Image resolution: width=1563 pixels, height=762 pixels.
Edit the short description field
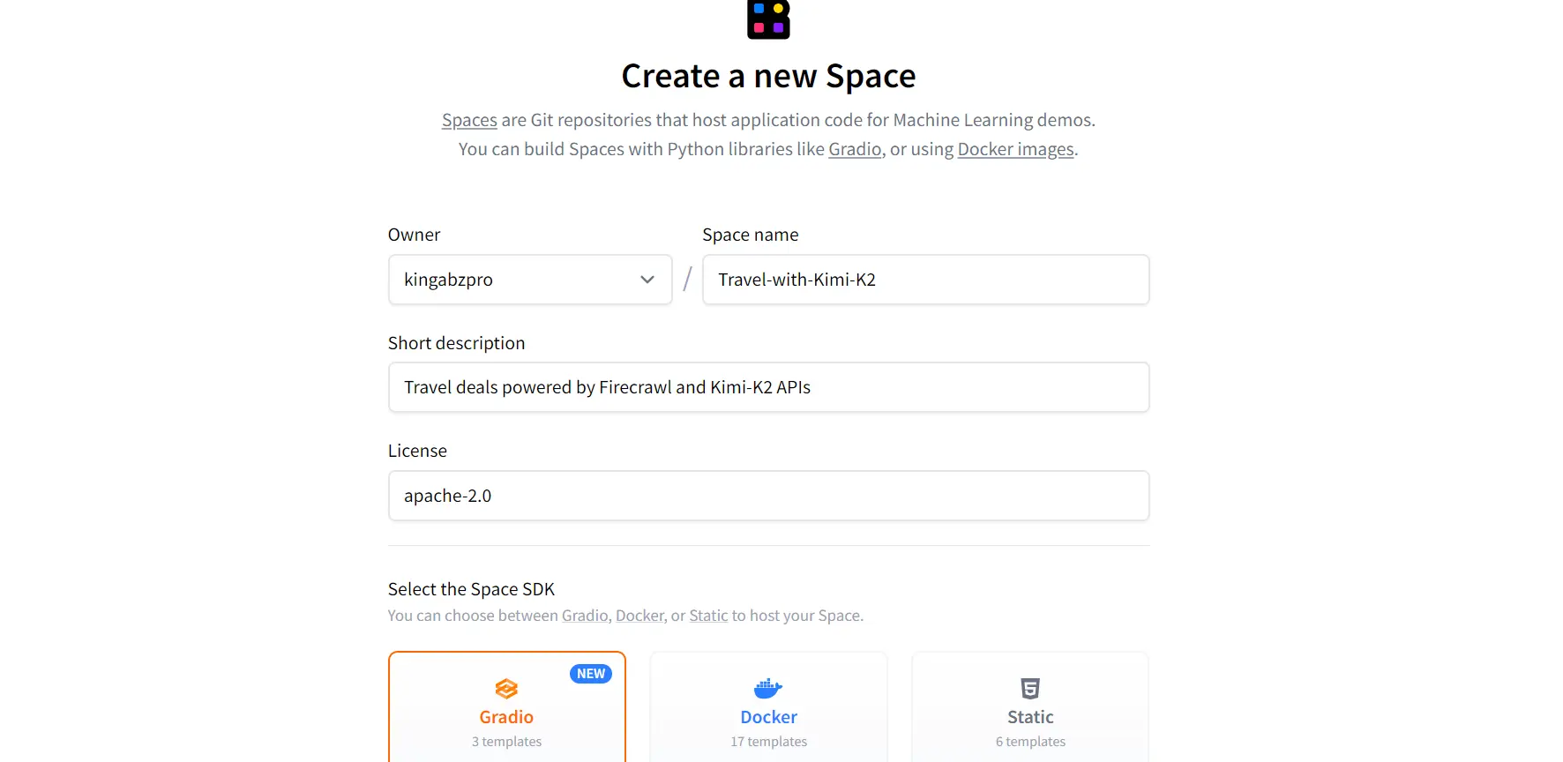click(768, 387)
